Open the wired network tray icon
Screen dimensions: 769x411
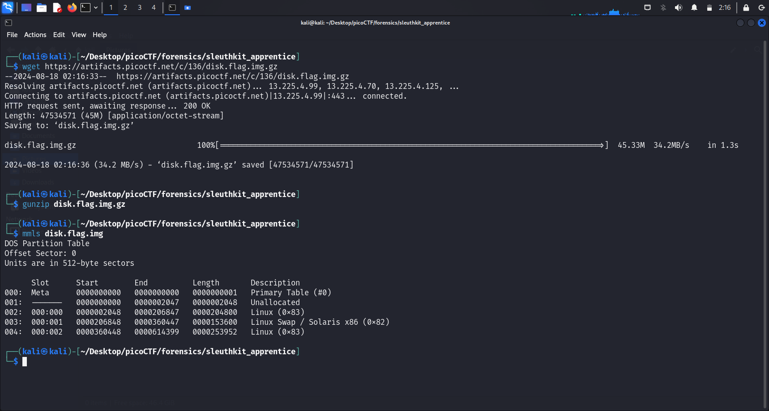pyautogui.click(x=647, y=8)
